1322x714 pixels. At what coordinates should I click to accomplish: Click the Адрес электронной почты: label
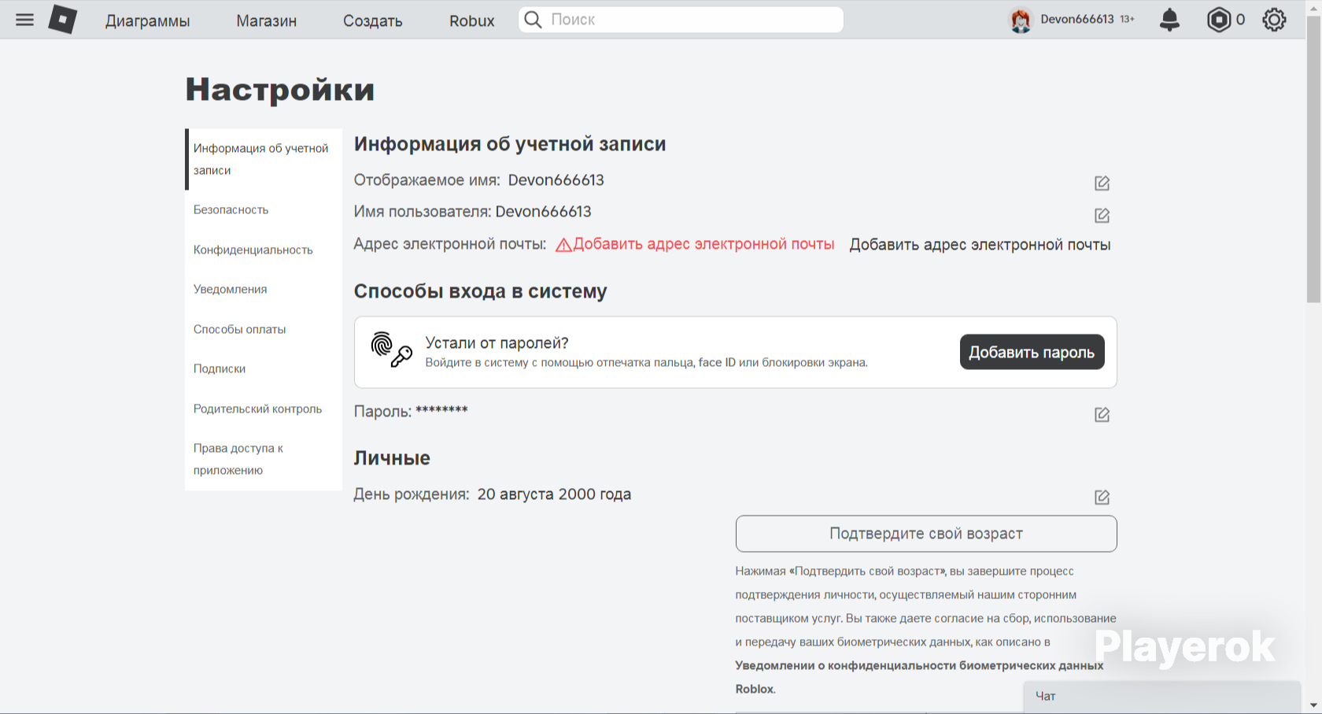[449, 244]
